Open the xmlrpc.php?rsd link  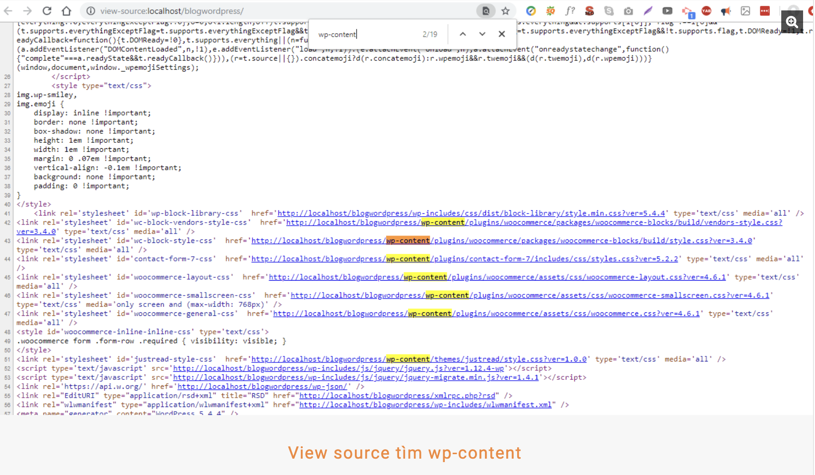(397, 396)
